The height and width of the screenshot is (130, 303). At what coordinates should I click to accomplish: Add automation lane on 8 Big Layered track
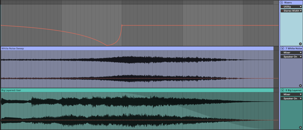[300, 128]
